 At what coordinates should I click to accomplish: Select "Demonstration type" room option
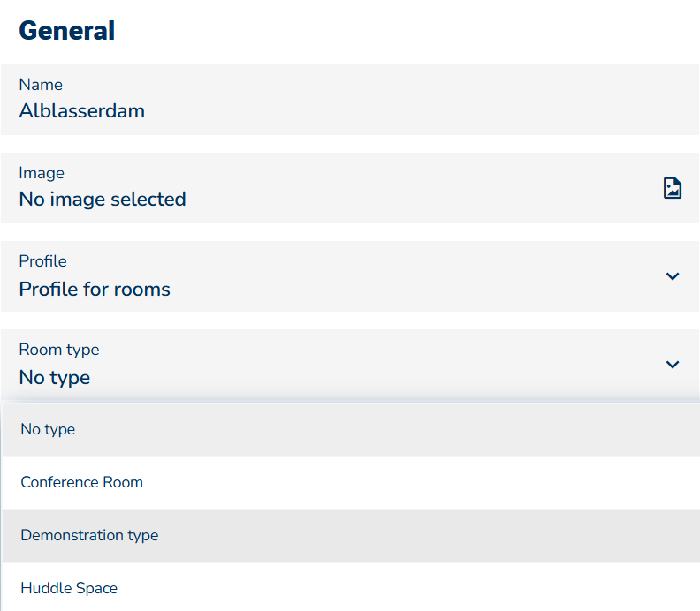pos(89,536)
